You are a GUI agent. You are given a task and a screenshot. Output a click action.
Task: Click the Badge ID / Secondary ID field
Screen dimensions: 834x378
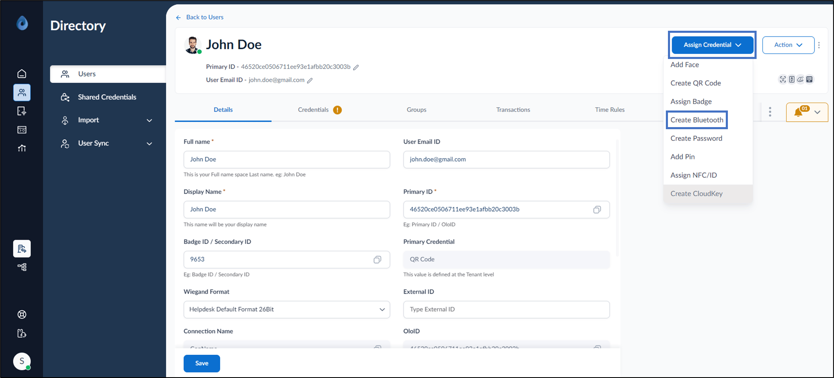tap(287, 260)
